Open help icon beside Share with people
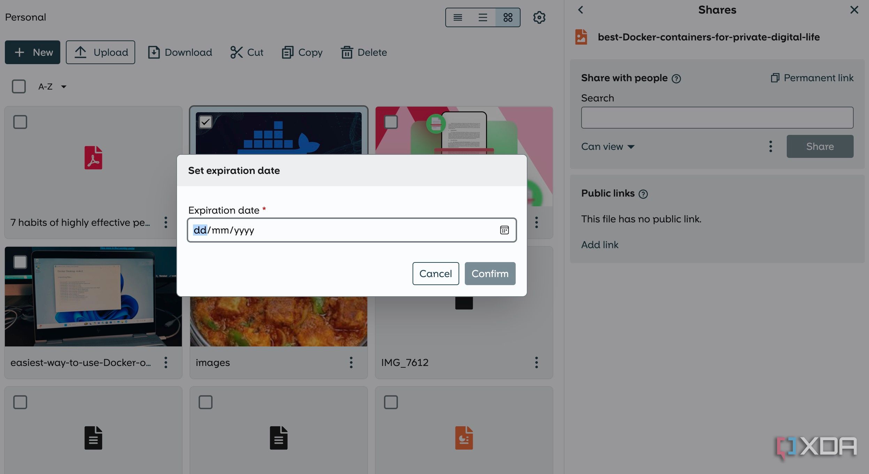Viewport: 869px width, 474px height. pos(676,79)
